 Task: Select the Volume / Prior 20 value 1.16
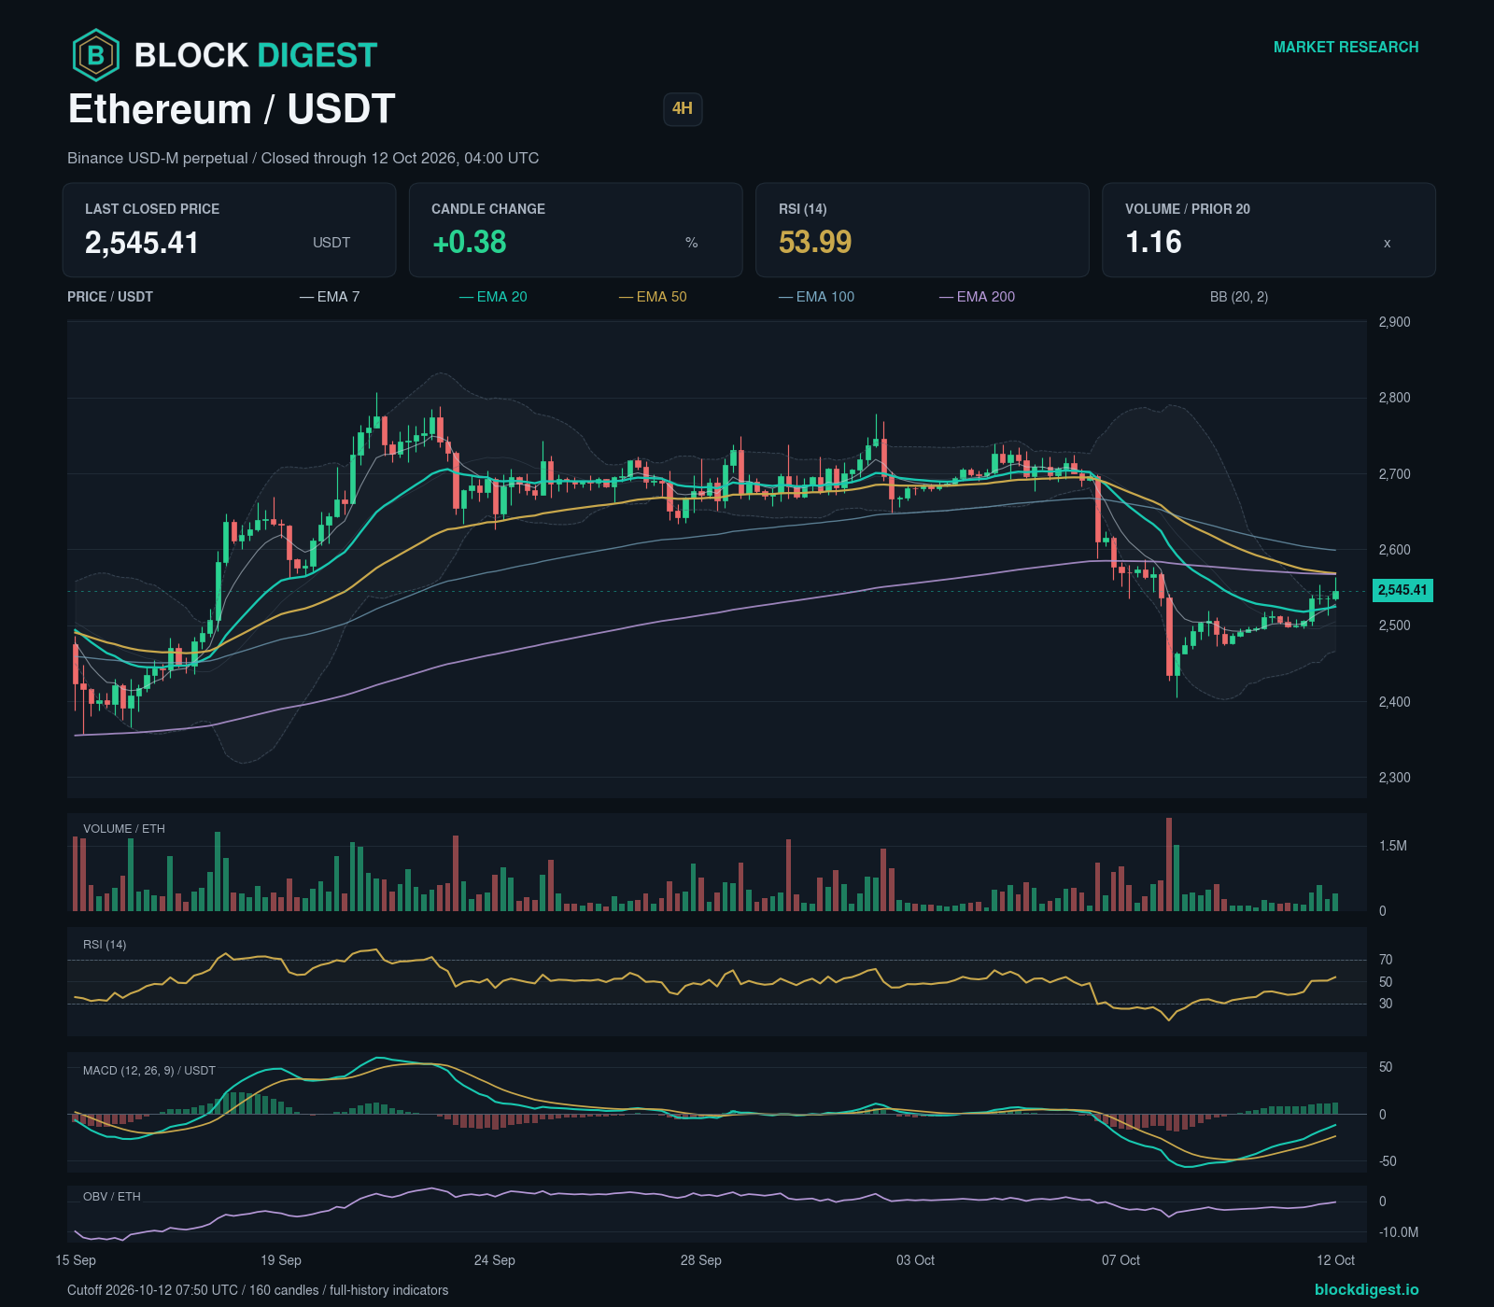1153,243
